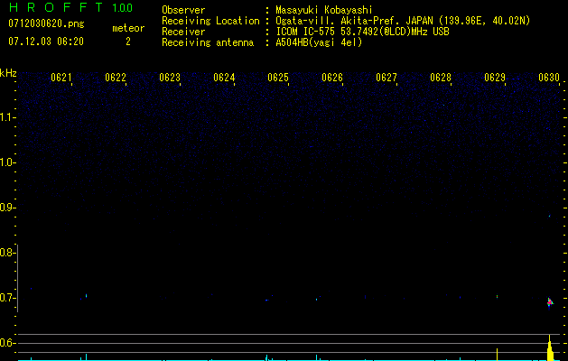This screenshot has height=361, width=568.
Task: Select observer name Masayuki Kobayashi
Action: pos(324,10)
